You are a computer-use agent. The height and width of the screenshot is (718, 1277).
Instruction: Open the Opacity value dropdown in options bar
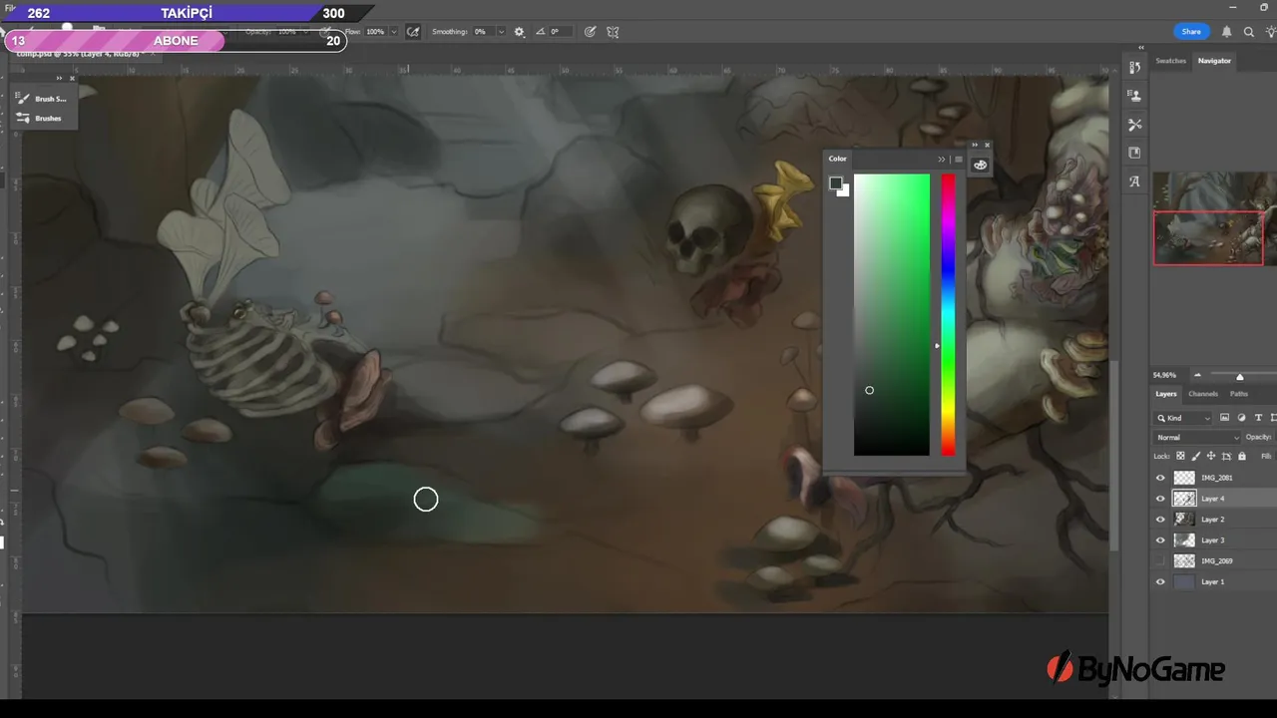[305, 32]
